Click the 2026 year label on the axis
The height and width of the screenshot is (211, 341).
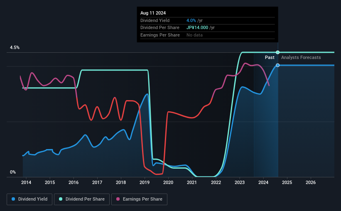point(311,182)
